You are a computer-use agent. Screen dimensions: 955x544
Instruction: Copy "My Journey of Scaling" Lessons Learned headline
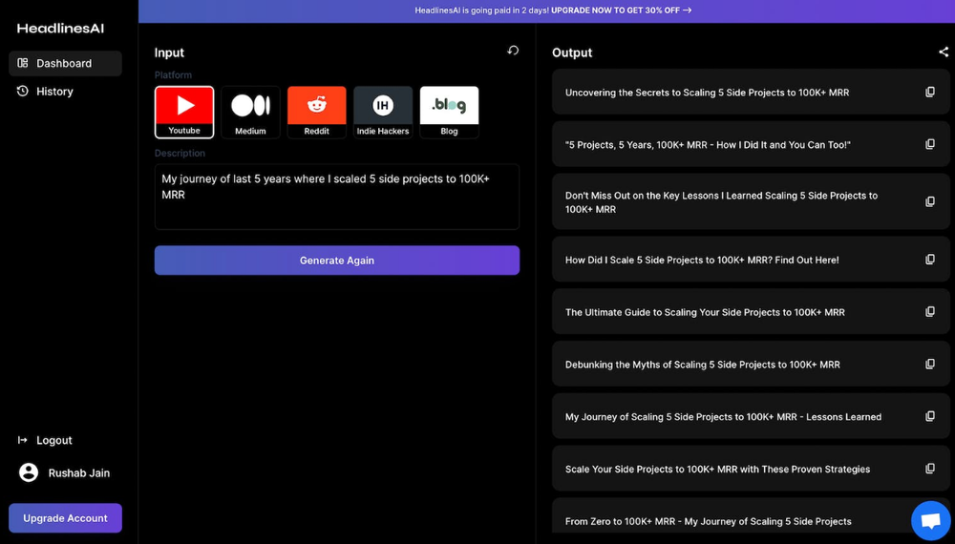[x=930, y=416]
